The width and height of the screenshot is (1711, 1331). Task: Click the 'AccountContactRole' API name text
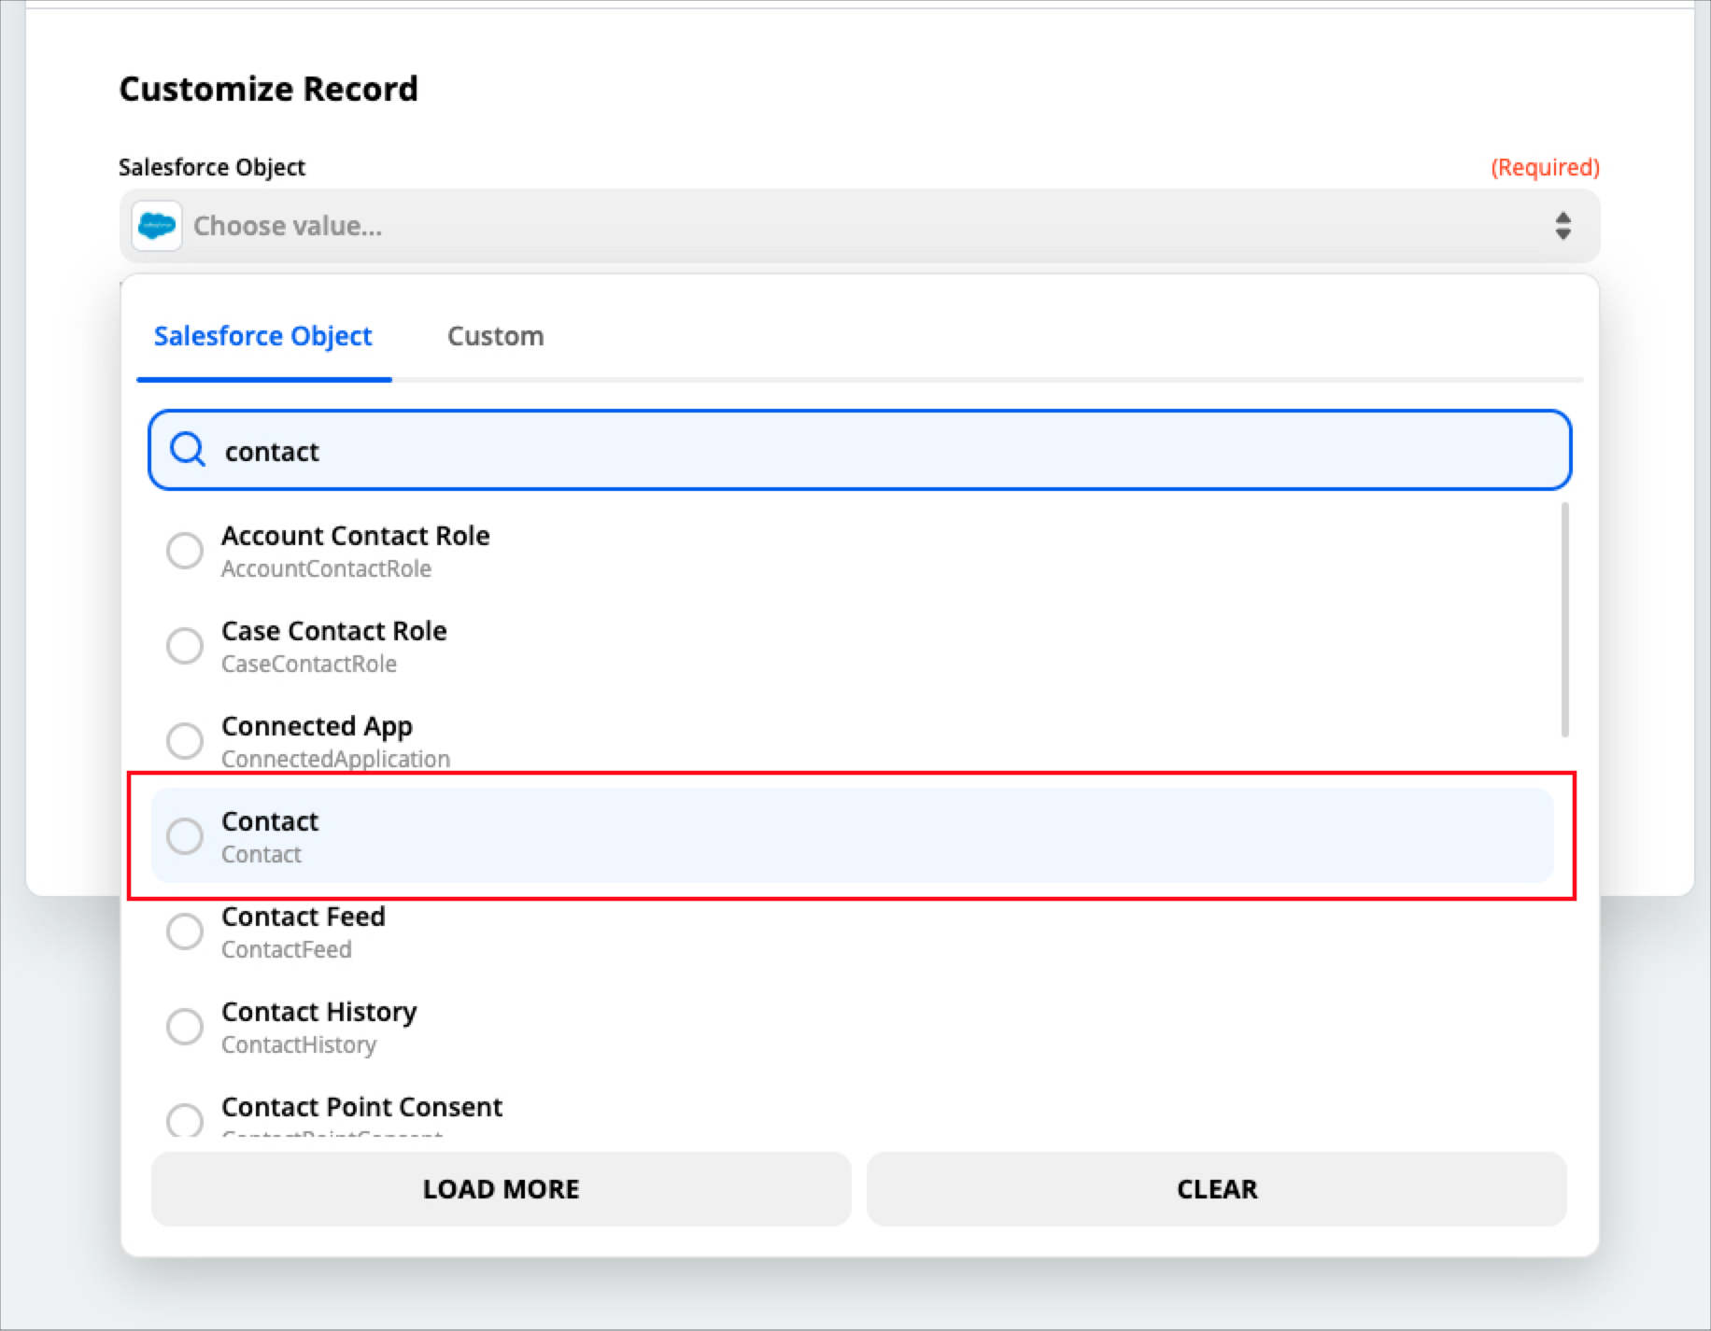(326, 568)
